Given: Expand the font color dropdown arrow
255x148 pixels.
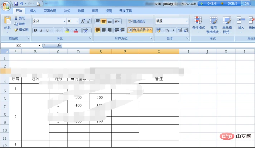Looking at the screenshot, I should pyautogui.click(x=80, y=30).
